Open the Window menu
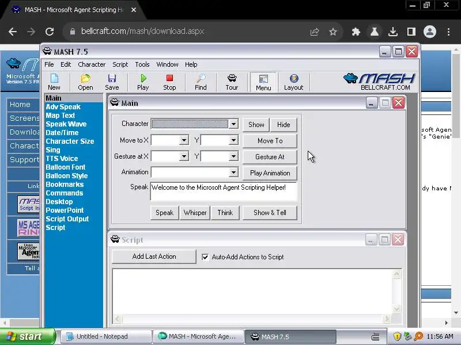The width and height of the screenshot is (461, 345). [x=167, y=64]
